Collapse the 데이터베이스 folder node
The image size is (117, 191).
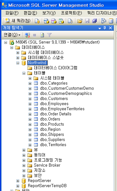point(12,47)
